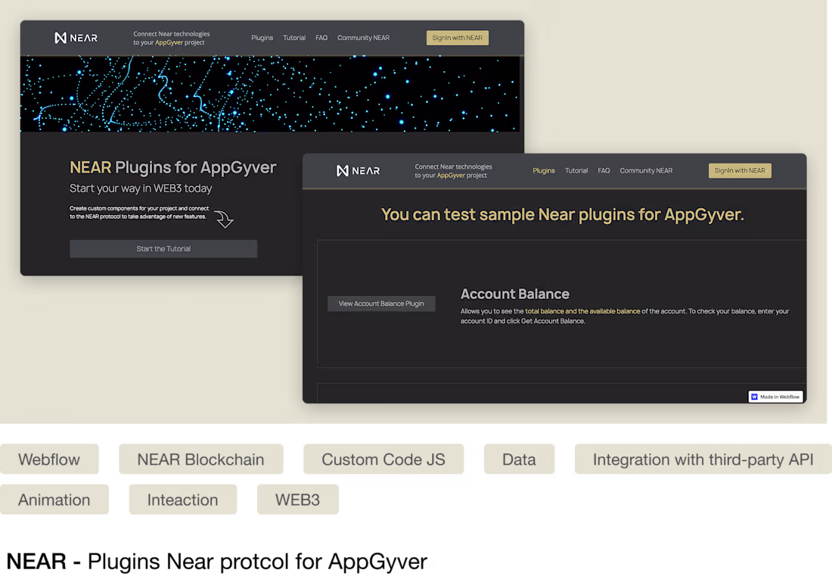Open Tutorial in front window navigation
The width and height of the screenshot is (832, 576).
[576, 170]
